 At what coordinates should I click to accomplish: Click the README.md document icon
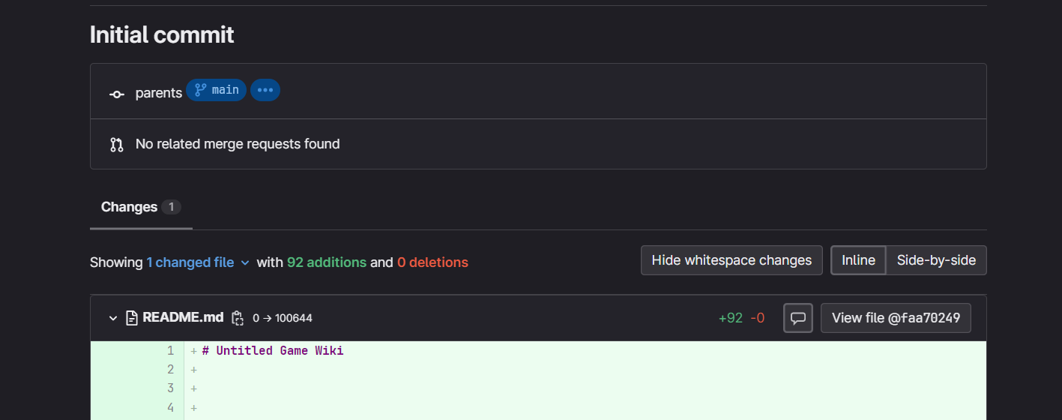pyautogui.click(x=132, y=318)
